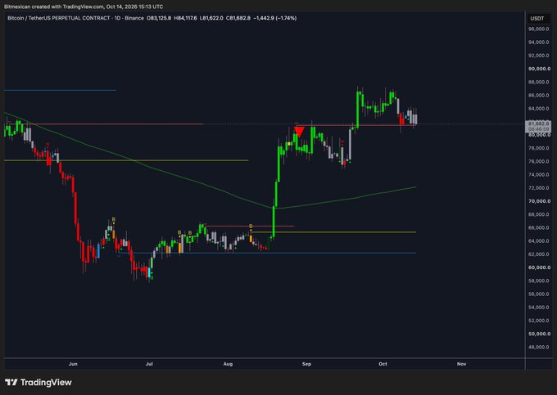Click the 70,000.0 price axis label
Screen dimensions: 557x395
tap(538, 201)
